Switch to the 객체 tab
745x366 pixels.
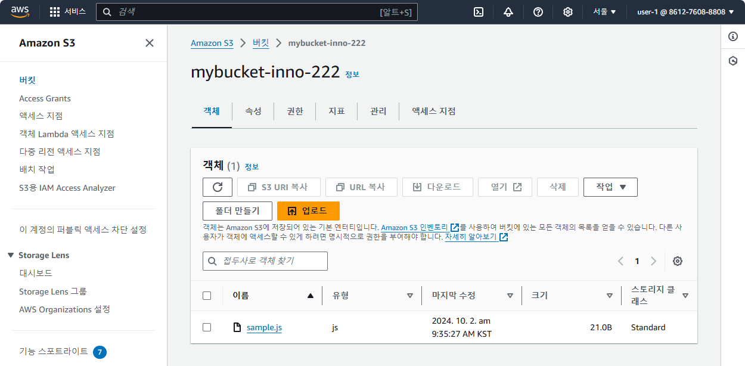212,111
